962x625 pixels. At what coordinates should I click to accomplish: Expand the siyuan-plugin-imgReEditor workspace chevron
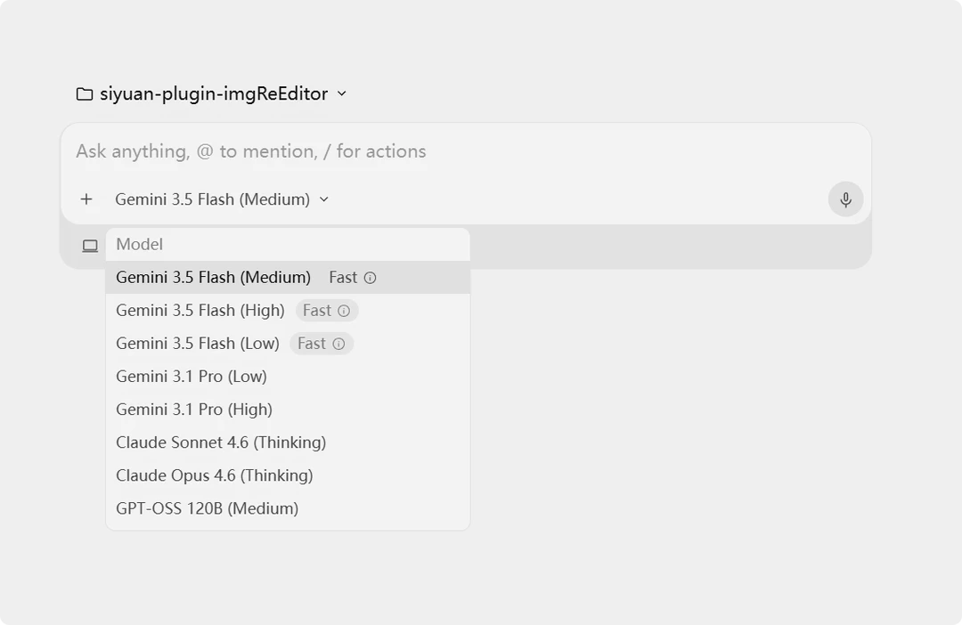point(342,93)
